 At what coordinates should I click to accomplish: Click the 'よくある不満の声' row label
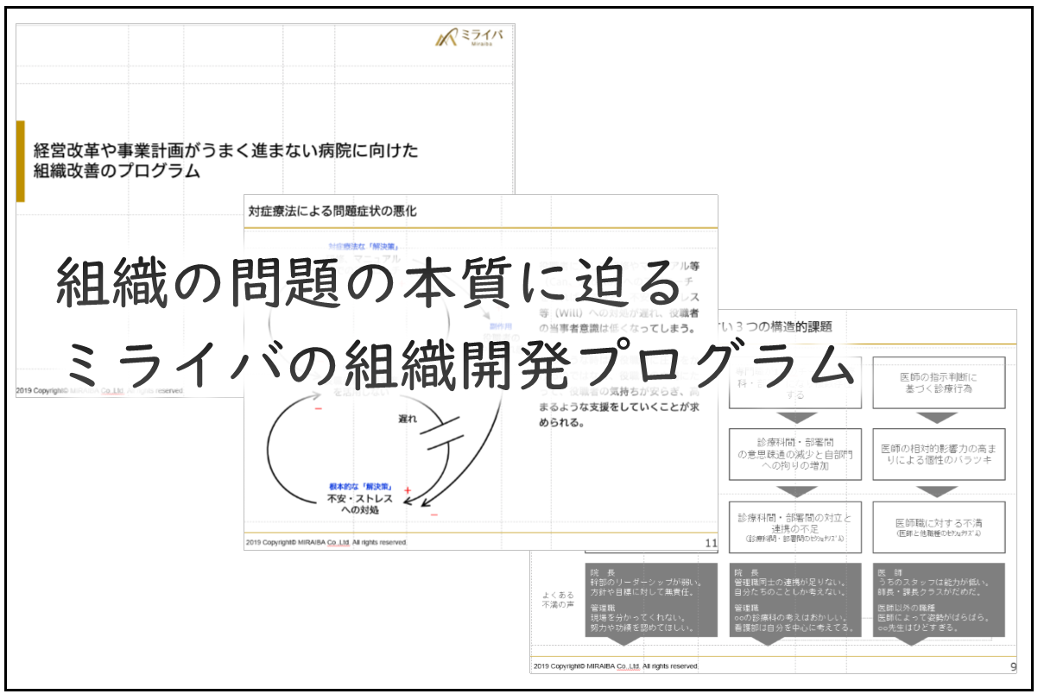click(557, 599)
